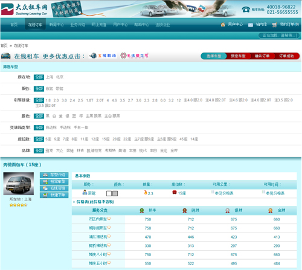The width and height of the screenshot is (302, 270).
Task: Open the 帮助中心 navigation tab
Action: tap(141, 25)
